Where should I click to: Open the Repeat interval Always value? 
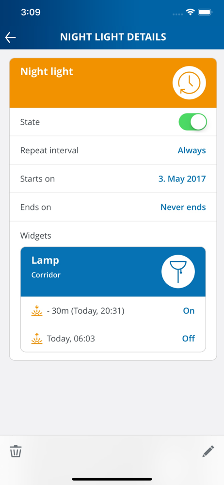[192, 150]
